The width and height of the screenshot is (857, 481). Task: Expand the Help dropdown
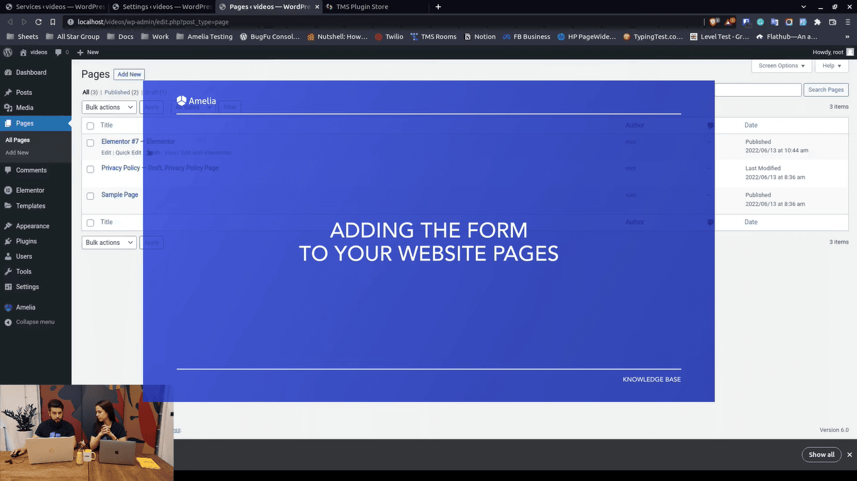tap(833, 66)
